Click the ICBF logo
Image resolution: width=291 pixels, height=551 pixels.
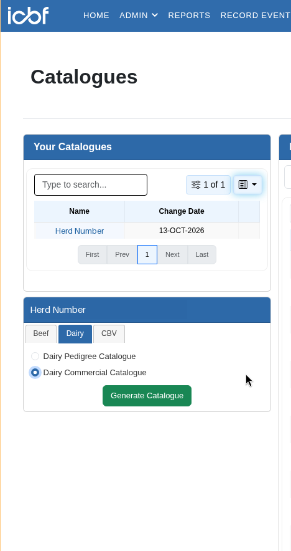[x=28, y=16]
